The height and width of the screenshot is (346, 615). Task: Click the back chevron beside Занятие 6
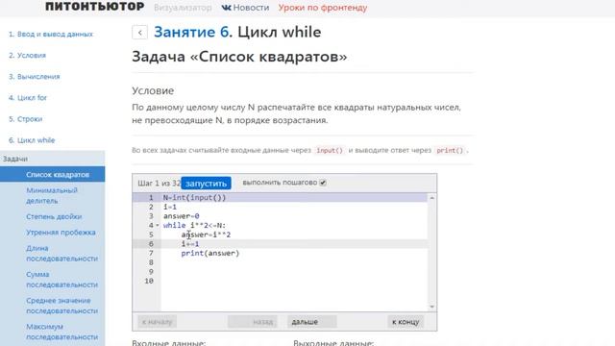point(139,32)
